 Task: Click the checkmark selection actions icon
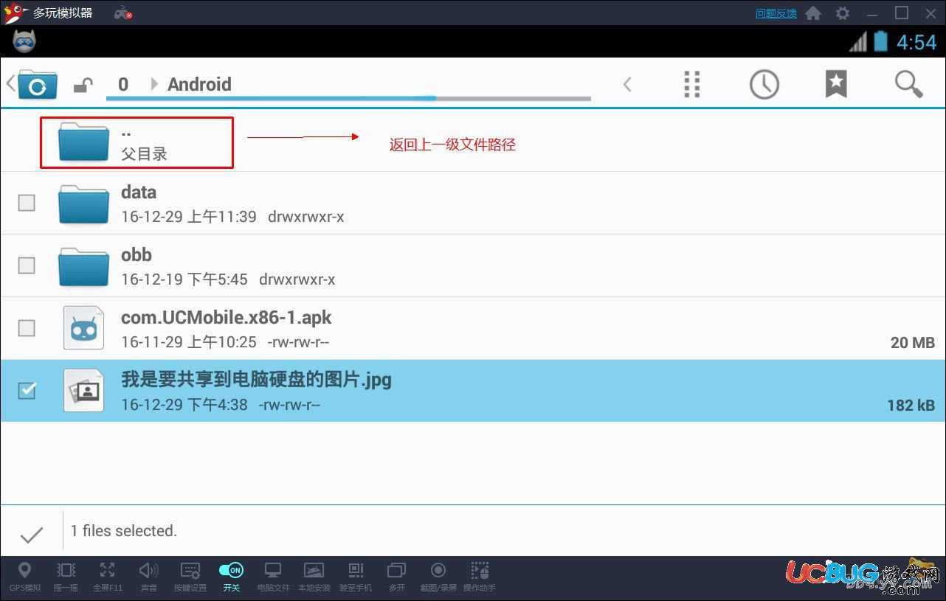point(32,535)
